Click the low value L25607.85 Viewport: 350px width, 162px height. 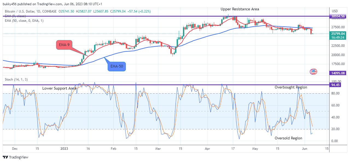click(101, 11)
